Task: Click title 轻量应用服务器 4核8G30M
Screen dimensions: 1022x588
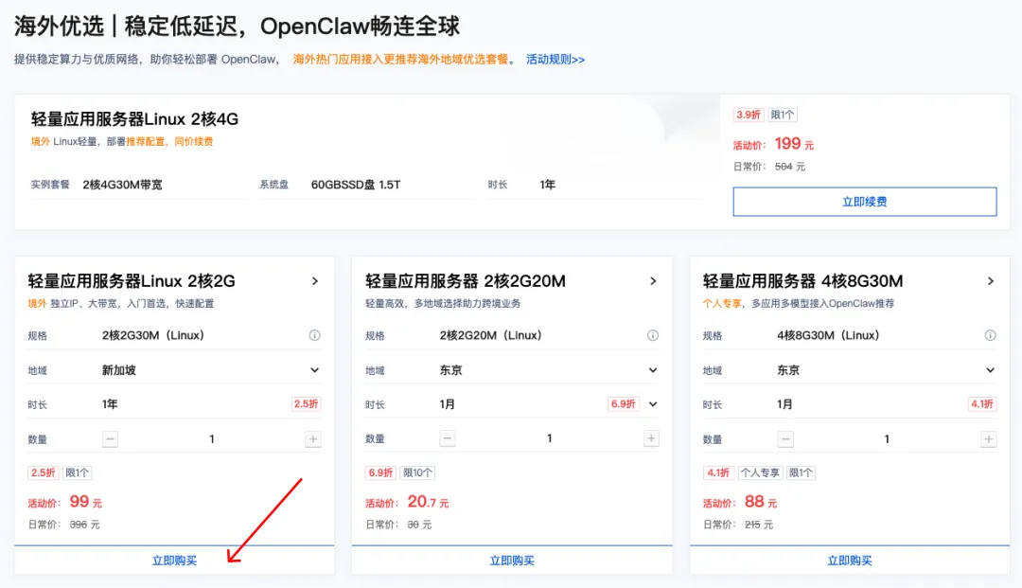Action: pos(803,281)
